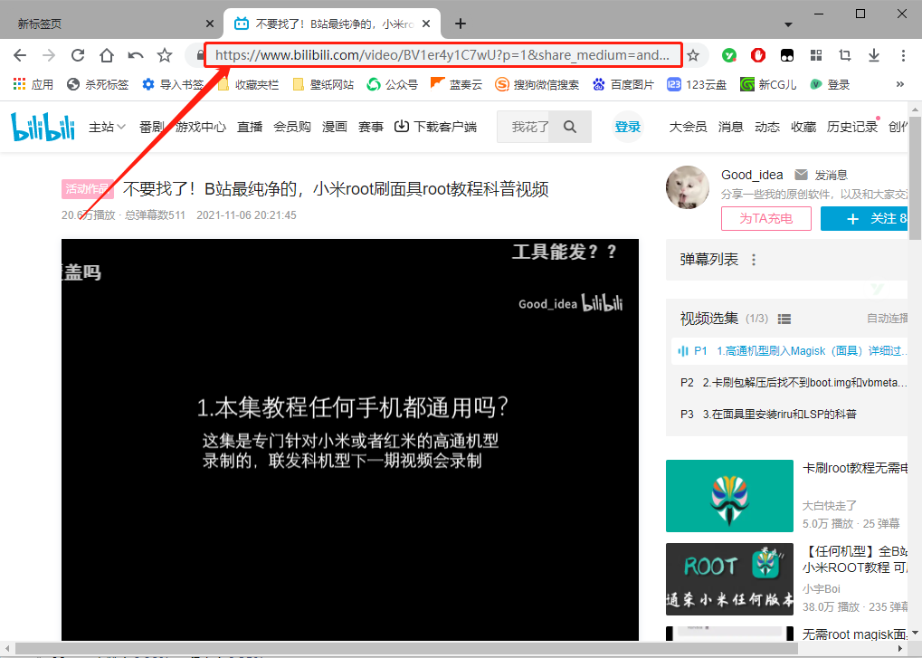Screen dimensions: 922x658
Task: Open the red hand blocker extension
Action: coord(758,55)
